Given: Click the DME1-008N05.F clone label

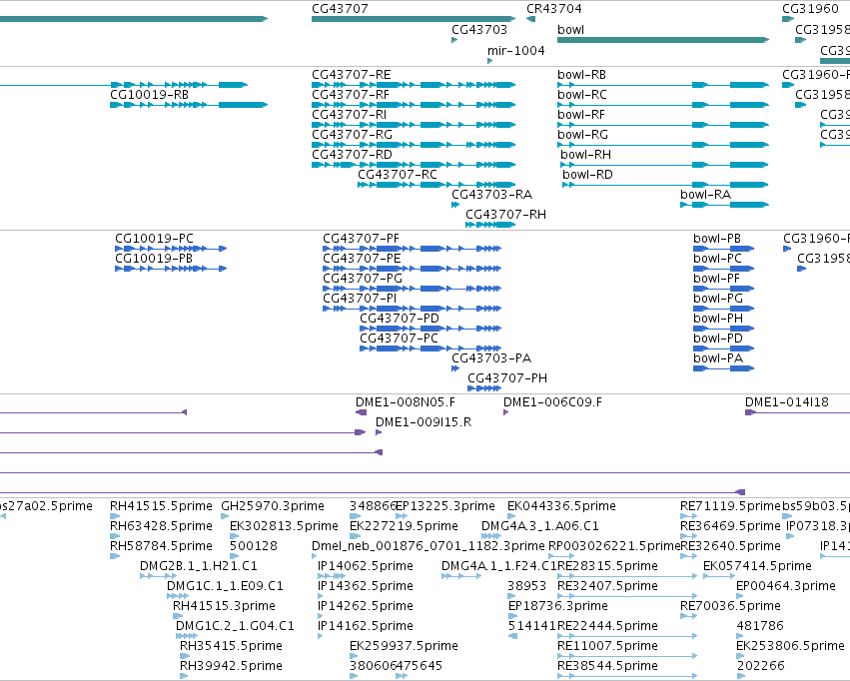Looking at the screenshot, I should tap(406, 402).
